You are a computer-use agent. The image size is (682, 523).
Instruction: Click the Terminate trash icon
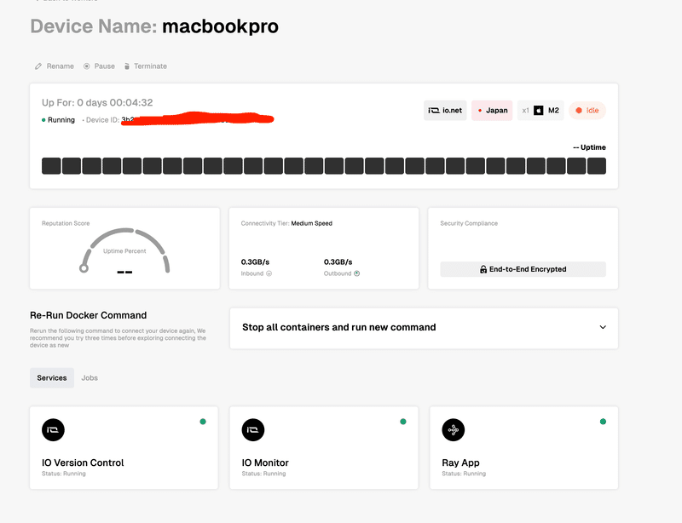click(127, 66)
